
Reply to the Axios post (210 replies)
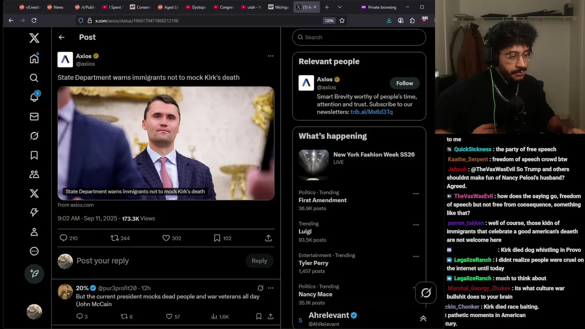pyautogui.click(x=69, y=238)
